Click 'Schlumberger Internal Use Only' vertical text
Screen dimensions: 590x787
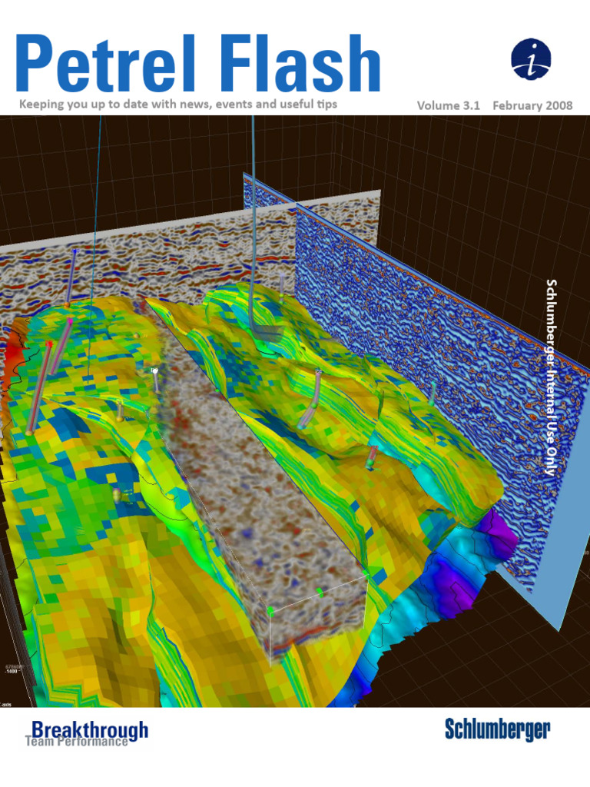550,376
